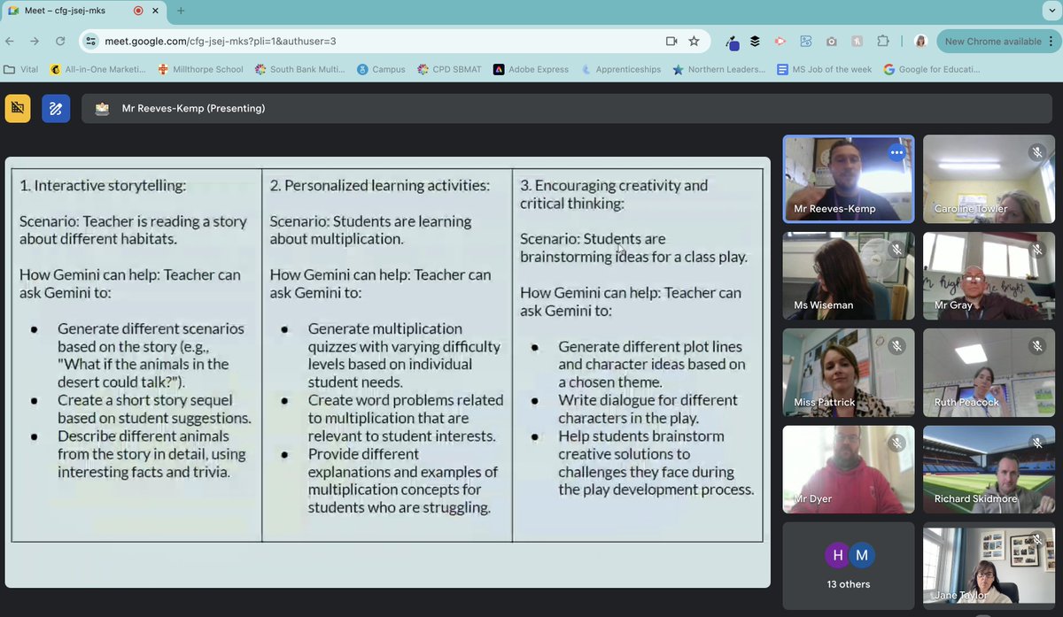
Task: Open the Northern Leaders... bookmark
Action: click(x=719, y=69)
